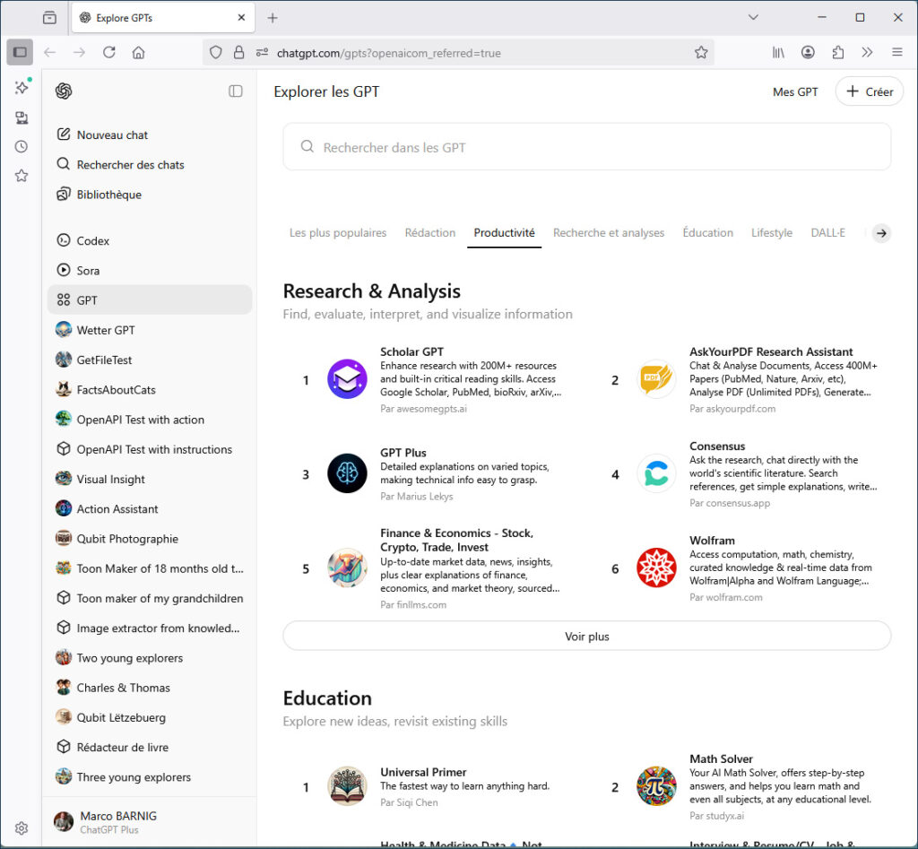This screenshot has height=849, width=918.
Task: Click the ChatGPT logo in the sidebar
Action: click(64, 91)
